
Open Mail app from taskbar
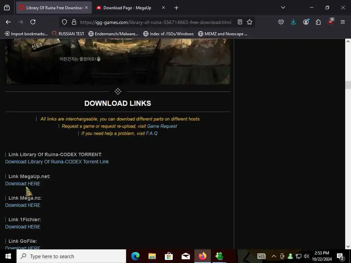point(185,256)
